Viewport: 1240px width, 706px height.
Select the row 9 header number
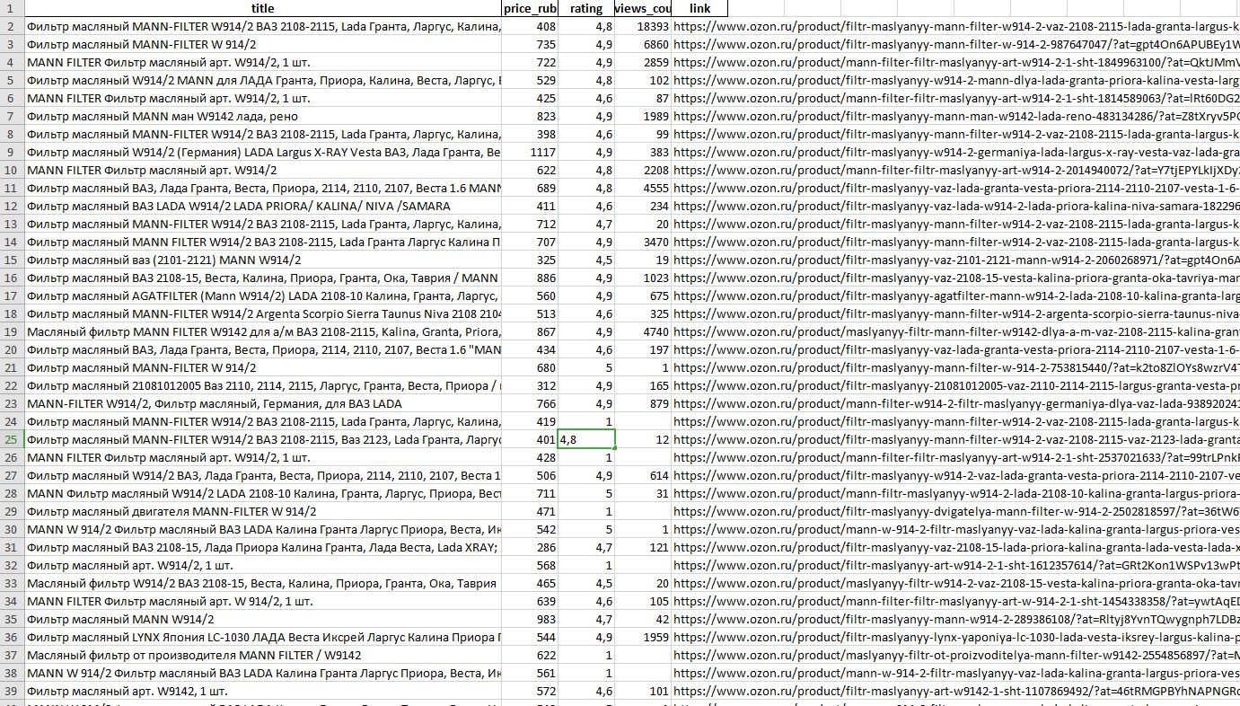12,152
